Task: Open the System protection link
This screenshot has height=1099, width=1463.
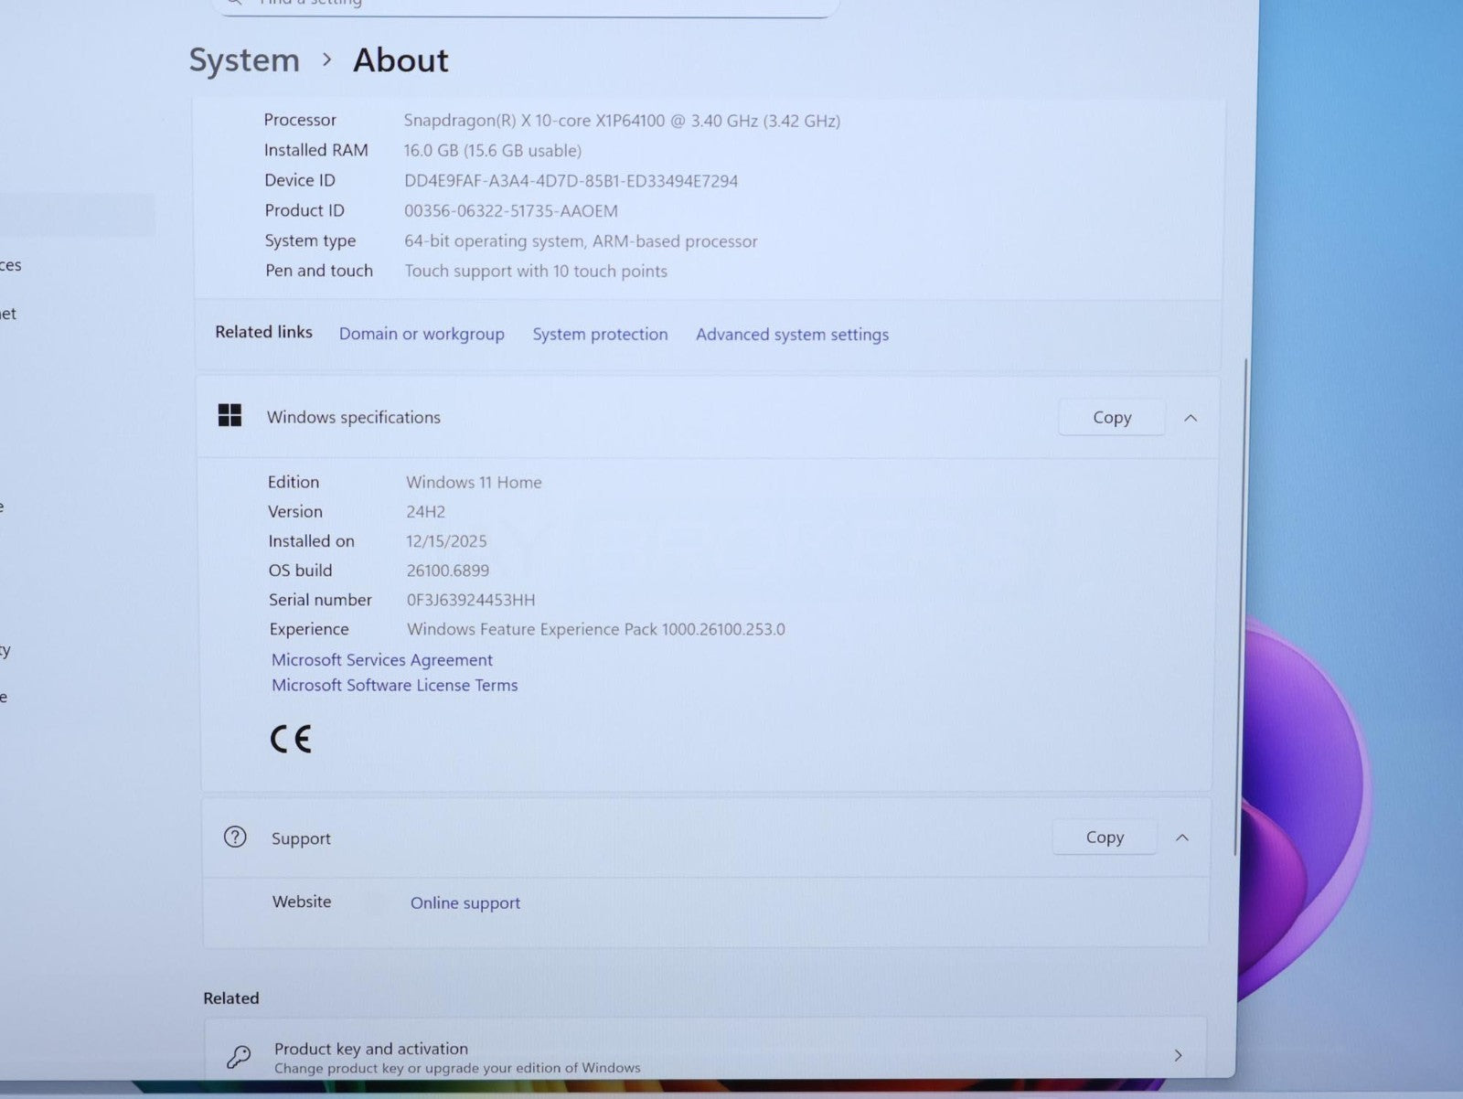Action: tap(600, 335)
